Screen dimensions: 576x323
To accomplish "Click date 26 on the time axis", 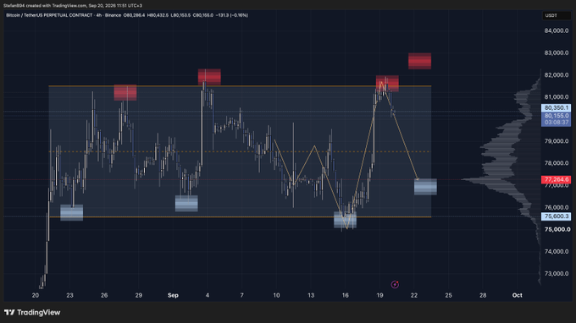I will [104, 295].
